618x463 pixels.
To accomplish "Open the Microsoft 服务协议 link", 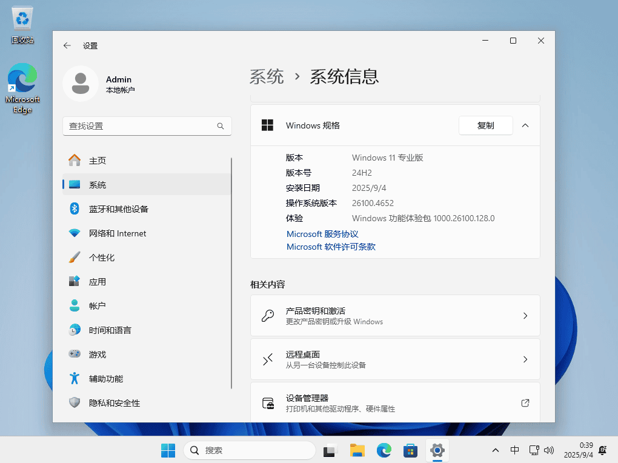I will pos(322,234).
